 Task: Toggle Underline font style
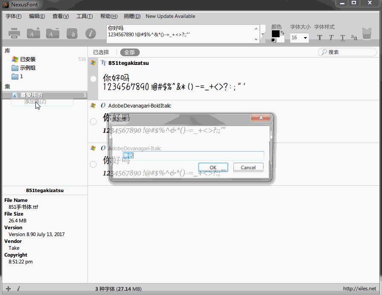point(343,38)
